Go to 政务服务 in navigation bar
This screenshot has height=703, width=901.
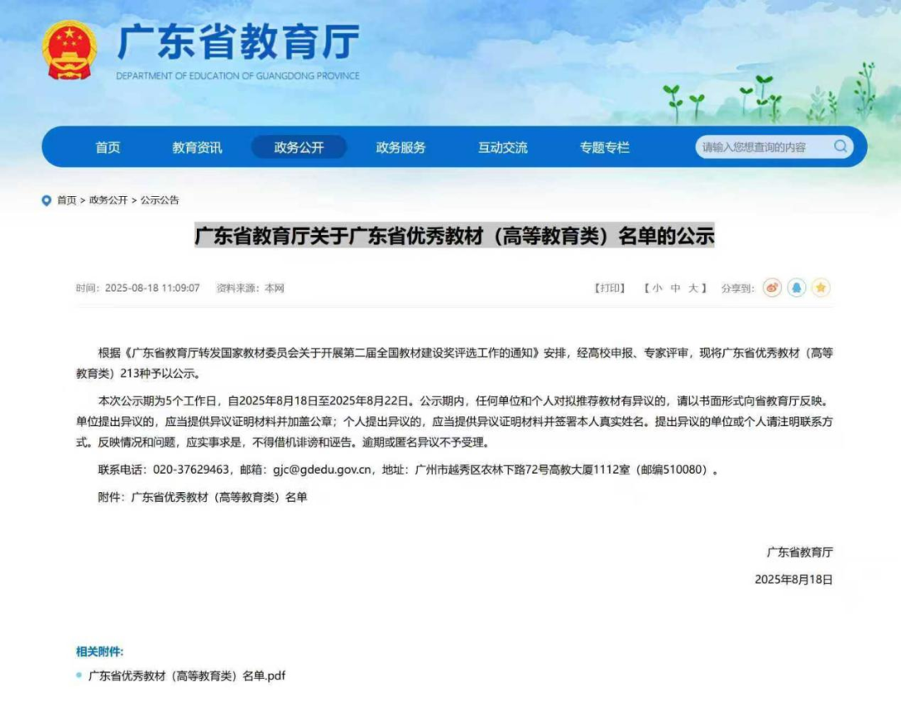pyautogui.click(x=400, y=148)
